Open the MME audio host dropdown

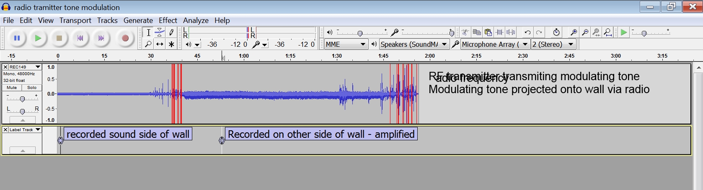(346, 44)
